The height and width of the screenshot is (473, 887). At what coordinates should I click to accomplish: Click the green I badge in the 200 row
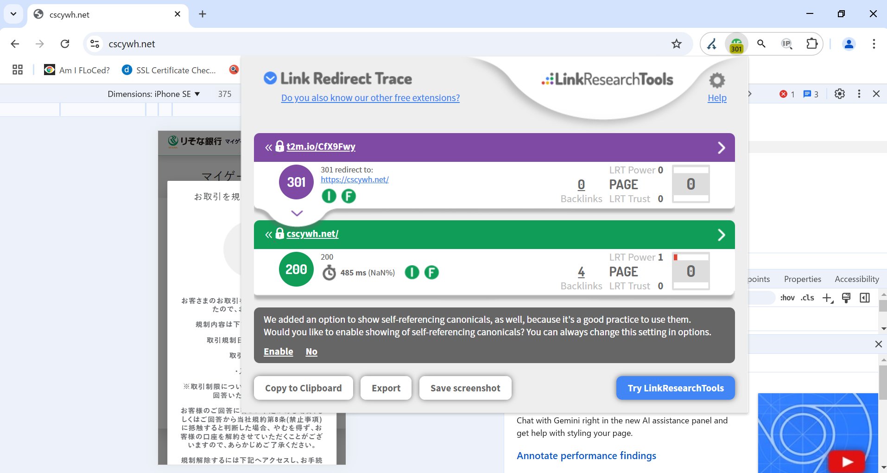[x=412, y=272]
